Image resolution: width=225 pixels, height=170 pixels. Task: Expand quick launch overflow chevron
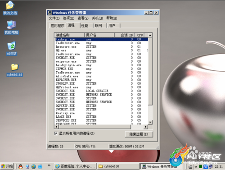49,165
